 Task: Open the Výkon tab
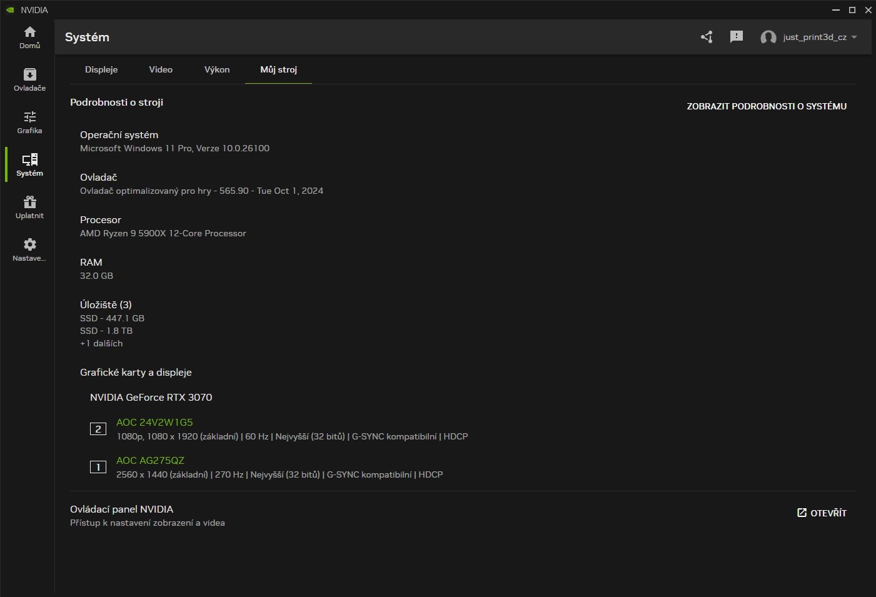pyautogui.click(x=217, y=69)
